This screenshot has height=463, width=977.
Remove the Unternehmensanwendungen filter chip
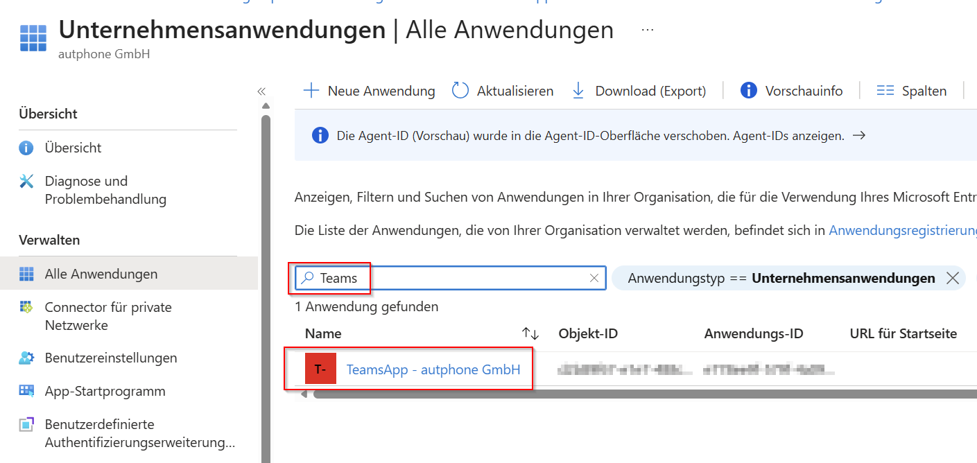(x=953, y=278)
